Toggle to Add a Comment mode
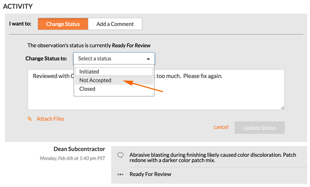The width and height of the screenshot is (310, 187). tap(115, 24)
